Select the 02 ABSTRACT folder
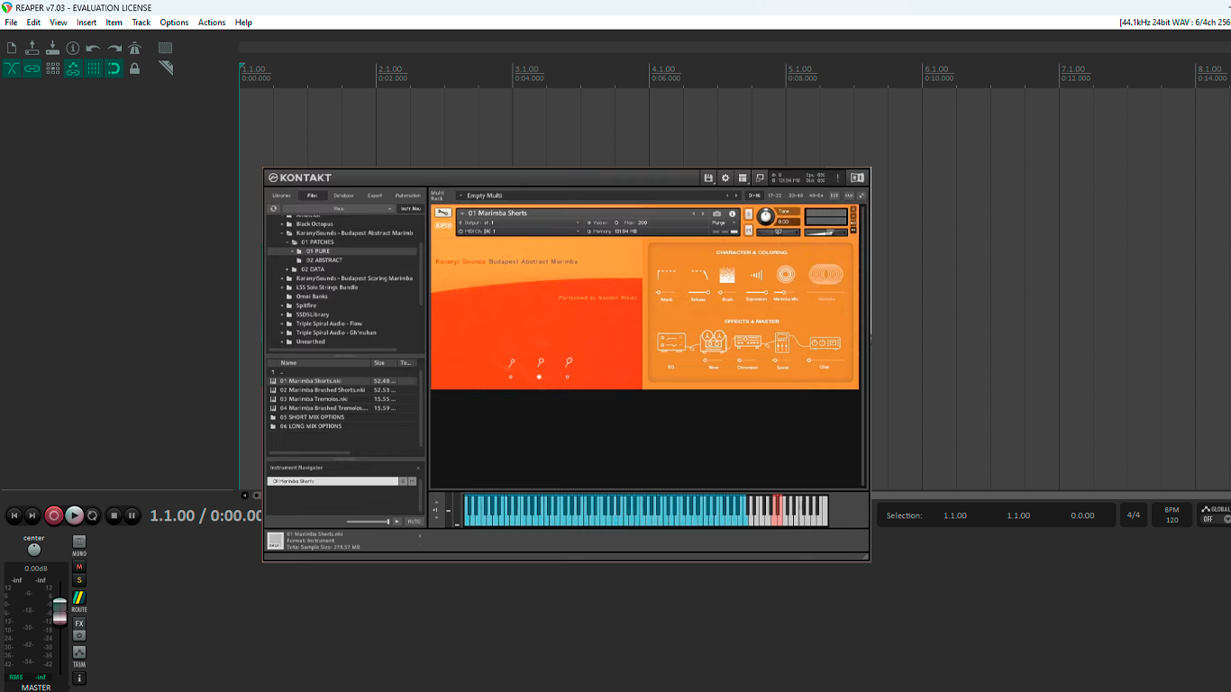Screen dimensions: 1231x692 point(324,260)
